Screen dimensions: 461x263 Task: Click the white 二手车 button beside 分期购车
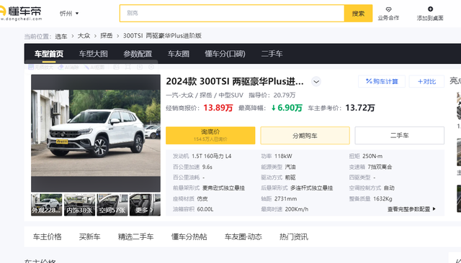pyautogui.click(x=400, y=136)
